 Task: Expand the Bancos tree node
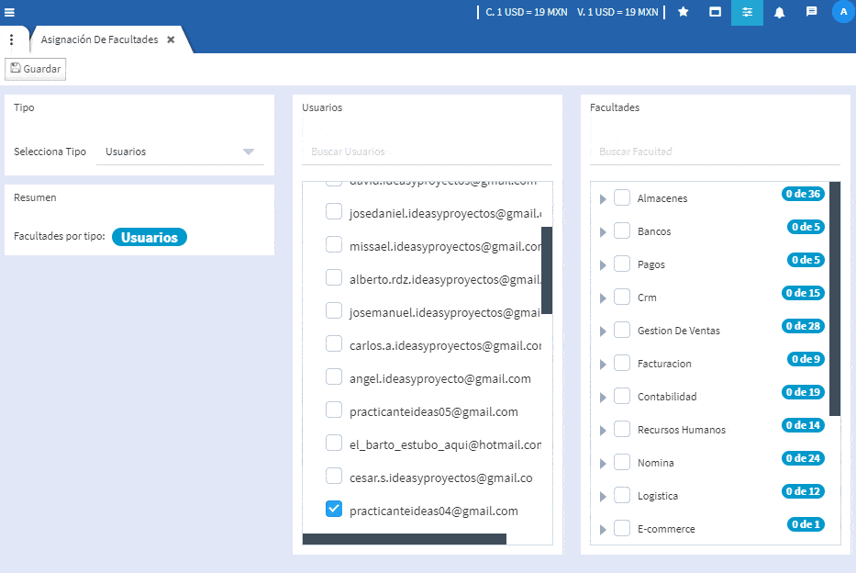603,232
